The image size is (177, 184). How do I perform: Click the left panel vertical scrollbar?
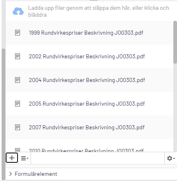pos(3,114)
